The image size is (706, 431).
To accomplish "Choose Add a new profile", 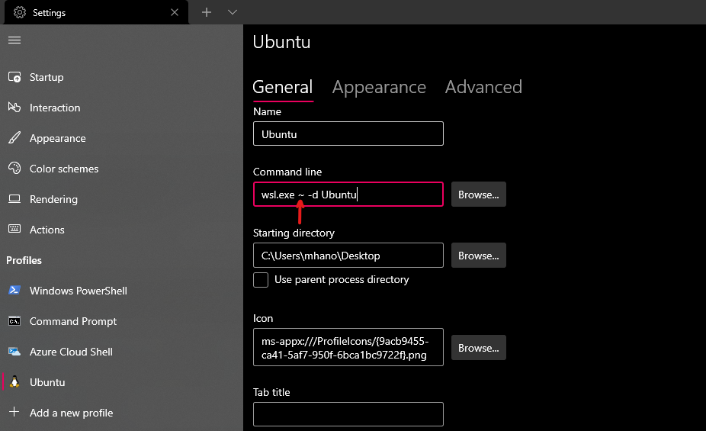I will (121, 413).
